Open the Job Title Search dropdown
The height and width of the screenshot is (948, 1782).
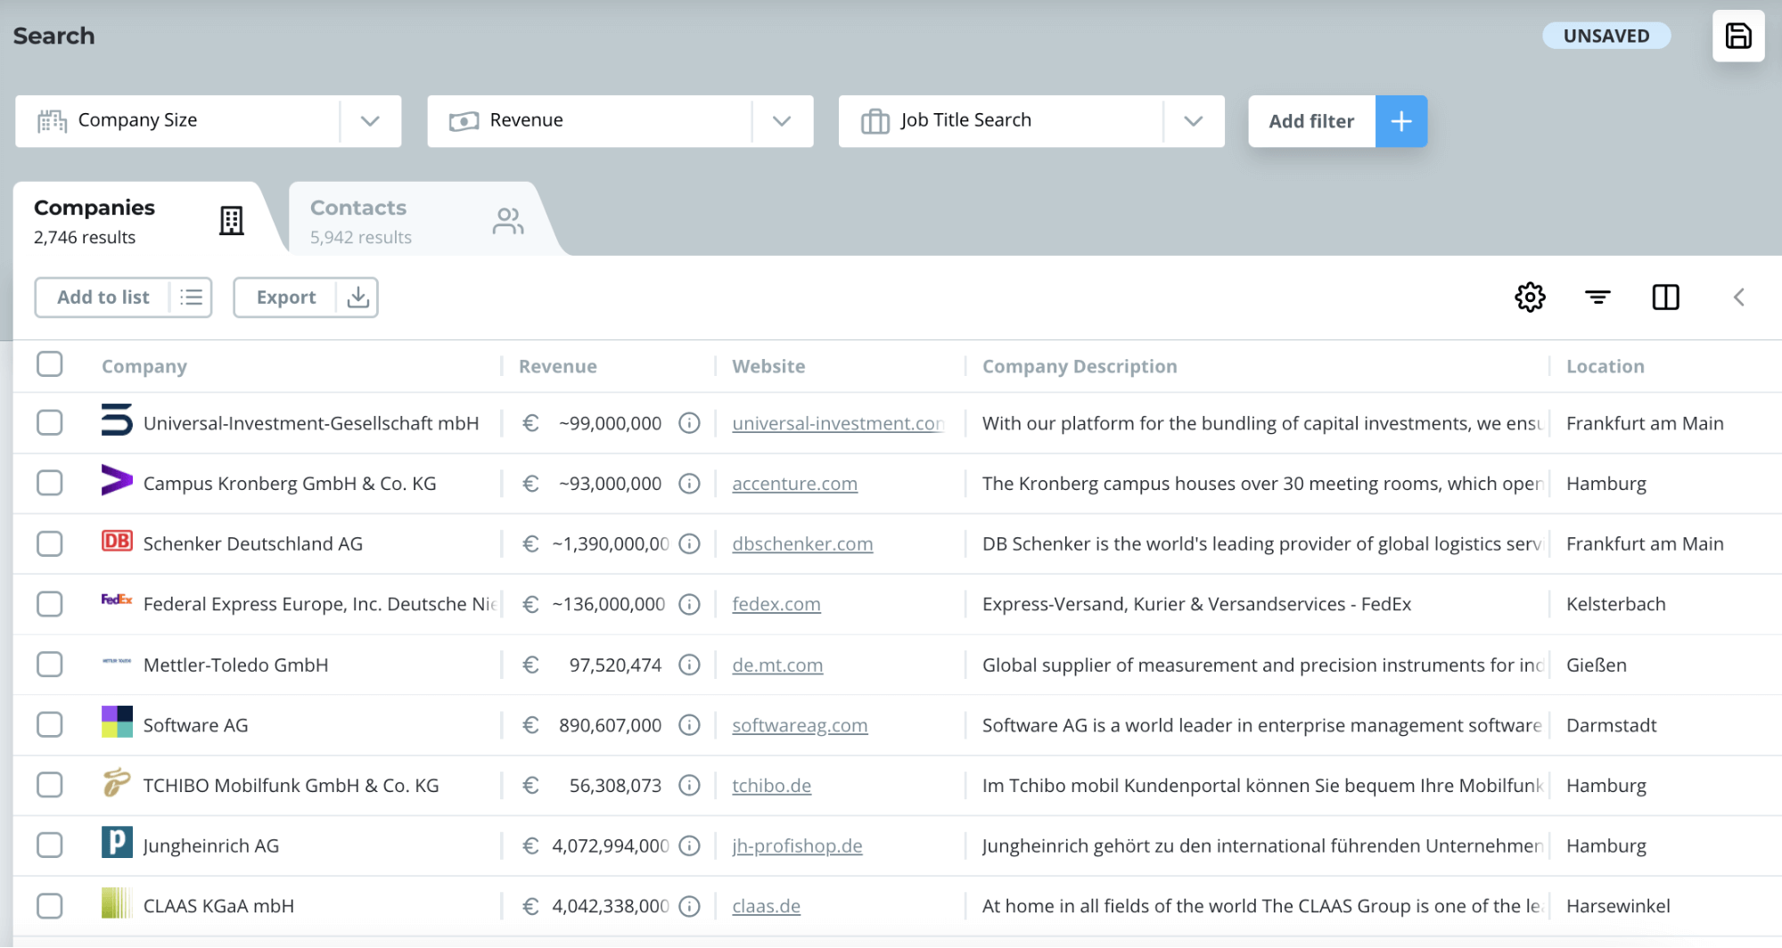[x=1194, y=121]
